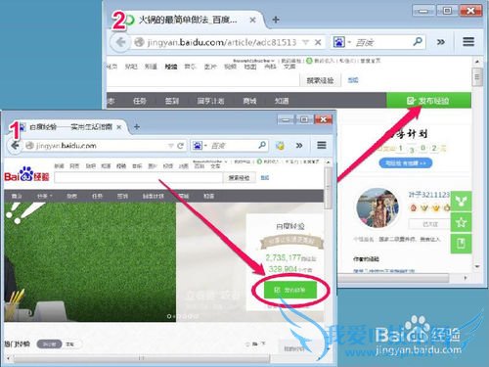Show more toolbar items in front window
Image resolution: width=489 pixels, height=367 pixels.
click(x=299, y=146)
